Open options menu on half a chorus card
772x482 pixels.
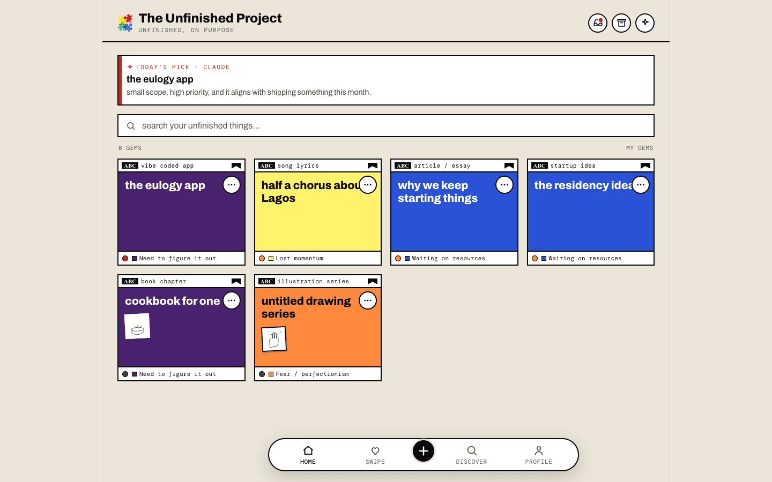pos(368,185)
